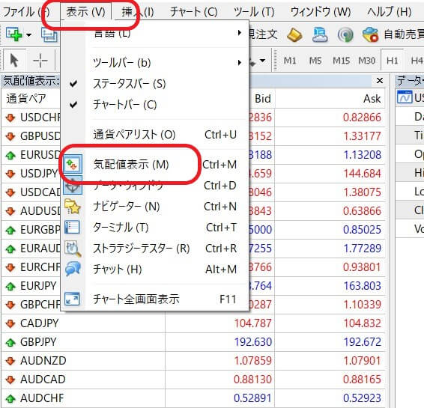Expand the ツールバー (b) submenu
424x408 pixels.
point(154,63)
